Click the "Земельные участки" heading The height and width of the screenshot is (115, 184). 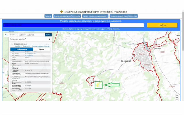tap(17, 39)
